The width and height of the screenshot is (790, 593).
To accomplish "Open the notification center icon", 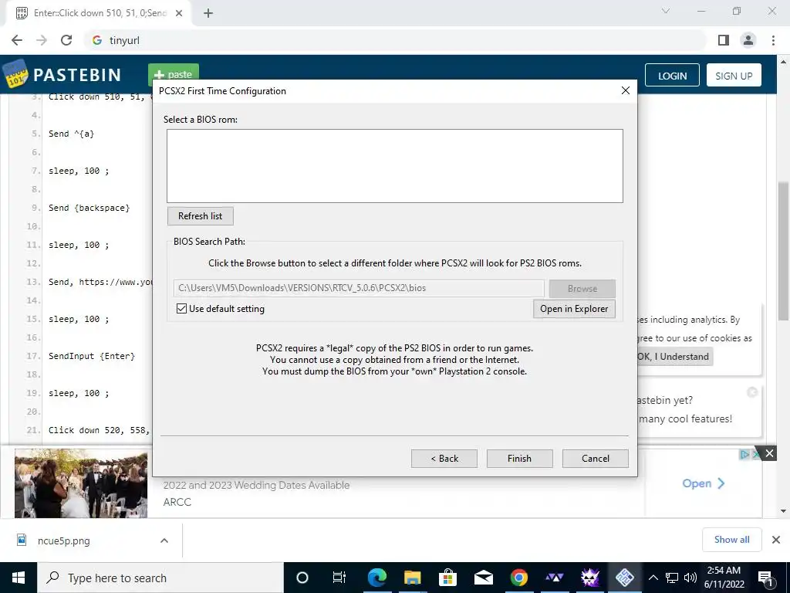I will [765, 578].
